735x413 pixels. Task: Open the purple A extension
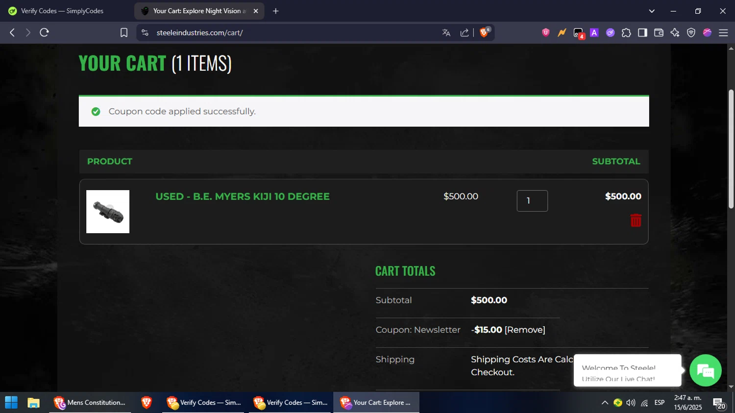click(x=594, y=33)
